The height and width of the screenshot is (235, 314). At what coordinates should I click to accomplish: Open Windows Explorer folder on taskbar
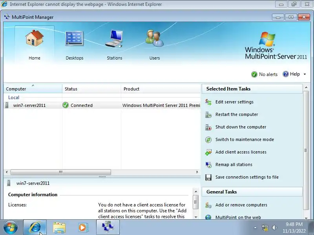point(59,228)
